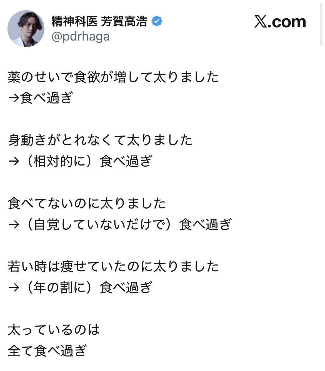Open the 精神科医 芳賀高浩 profile name

point(99,21)
